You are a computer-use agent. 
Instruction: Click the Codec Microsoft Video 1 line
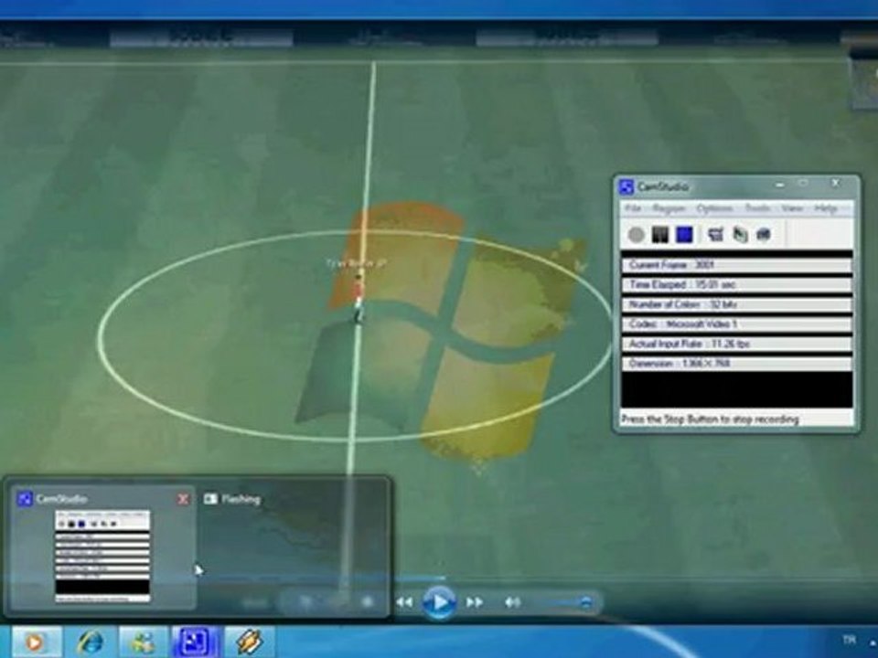(x=736, y=324)
